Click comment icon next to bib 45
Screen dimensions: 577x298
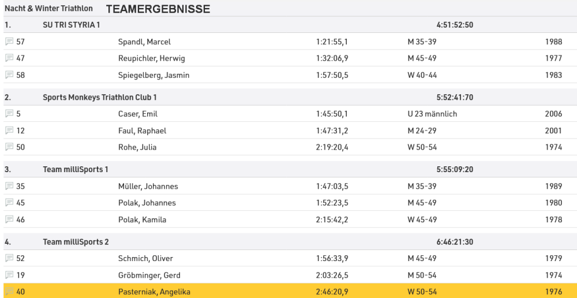tap(9, 203)
